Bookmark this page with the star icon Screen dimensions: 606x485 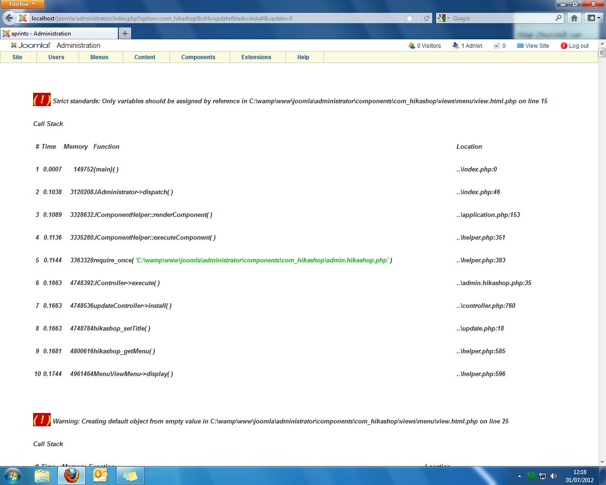click(410, 18)
